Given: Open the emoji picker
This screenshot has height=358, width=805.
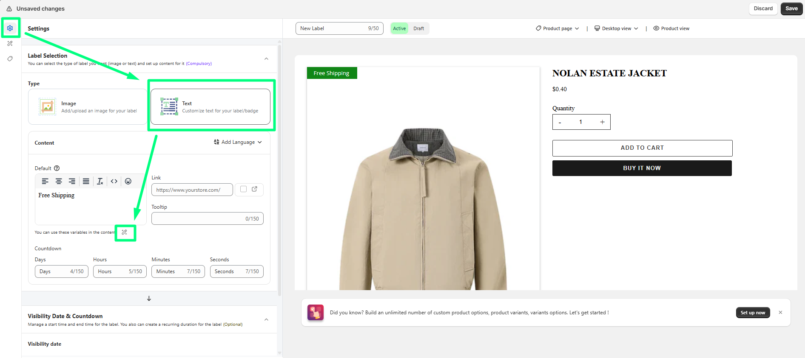Looking at the screenshot, I should point(128,182).
